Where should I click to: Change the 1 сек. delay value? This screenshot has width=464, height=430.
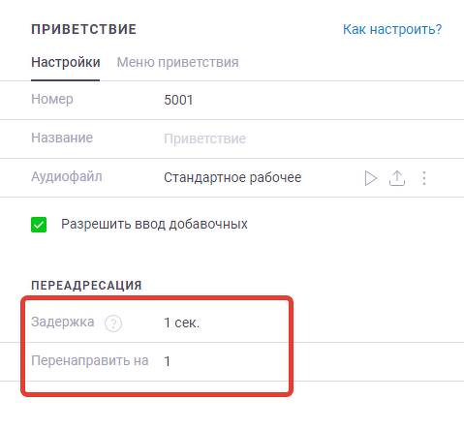pyautogui.click(x=182, y=322)
